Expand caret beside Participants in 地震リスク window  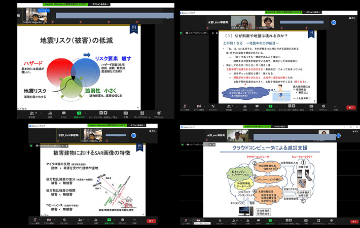41,113
